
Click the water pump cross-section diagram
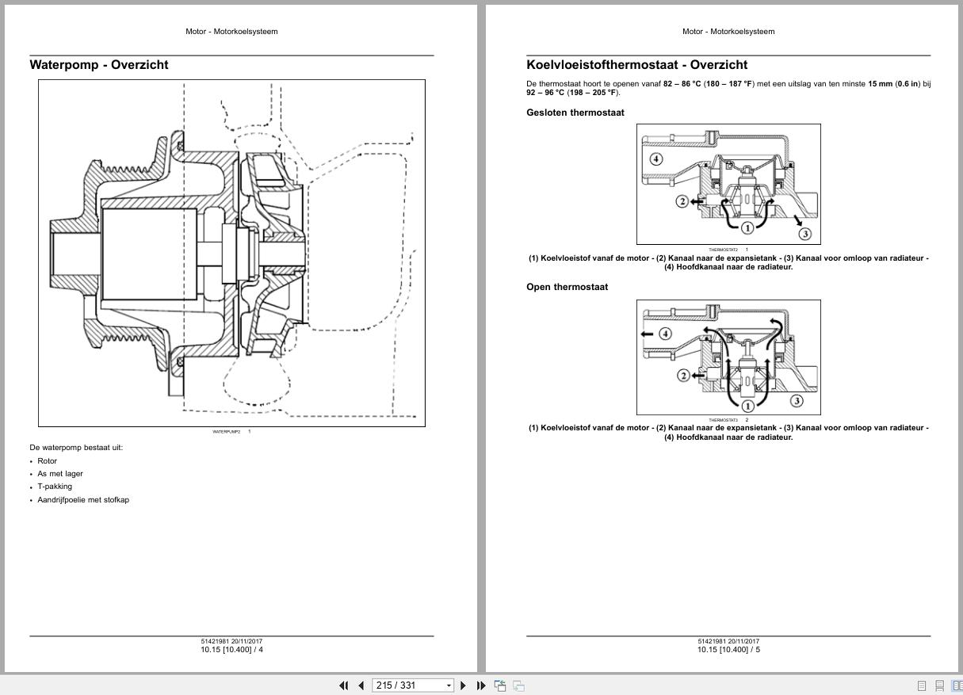pyautogui.click(x=231, y=253)
